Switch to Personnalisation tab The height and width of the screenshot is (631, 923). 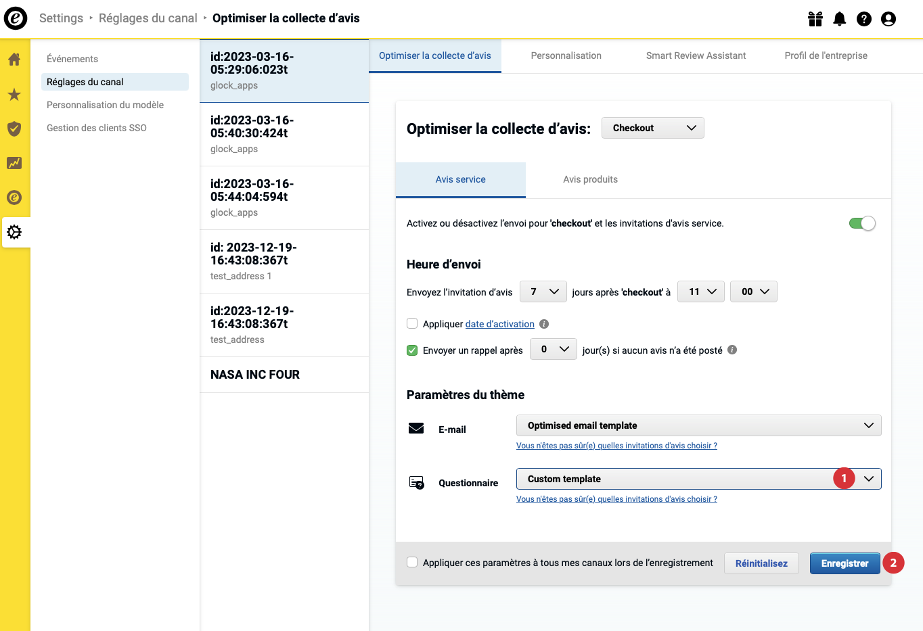[566, 55]
